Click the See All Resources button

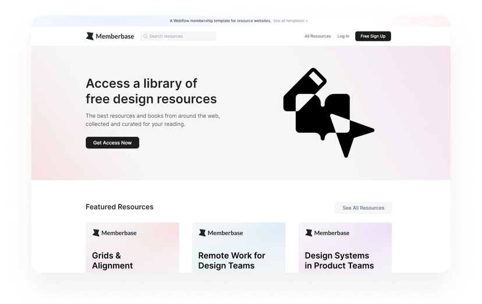363,208
